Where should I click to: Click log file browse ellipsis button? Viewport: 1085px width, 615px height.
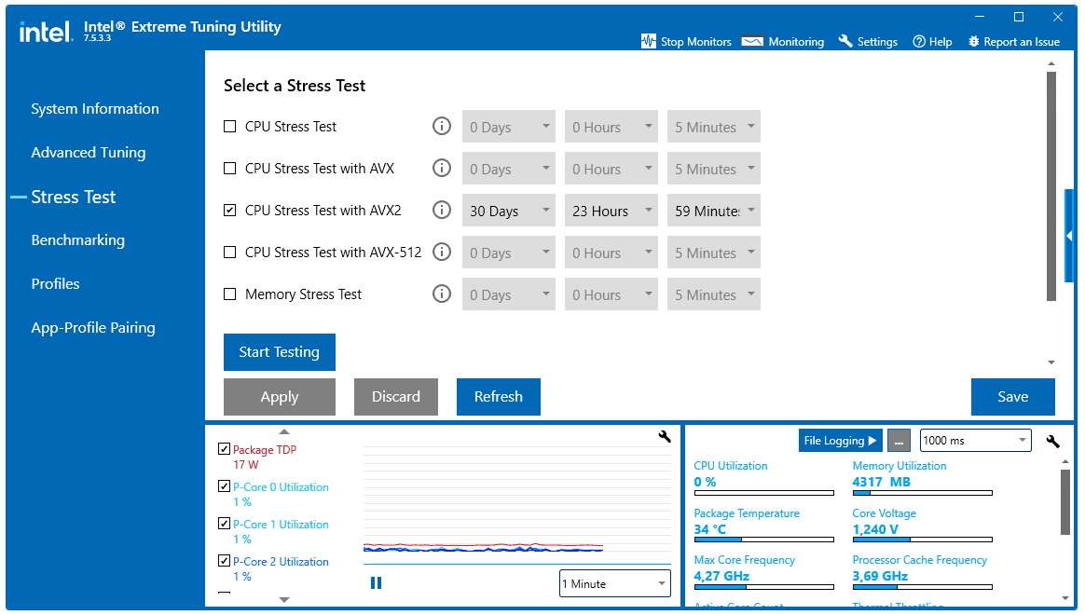tap(899, 441)
